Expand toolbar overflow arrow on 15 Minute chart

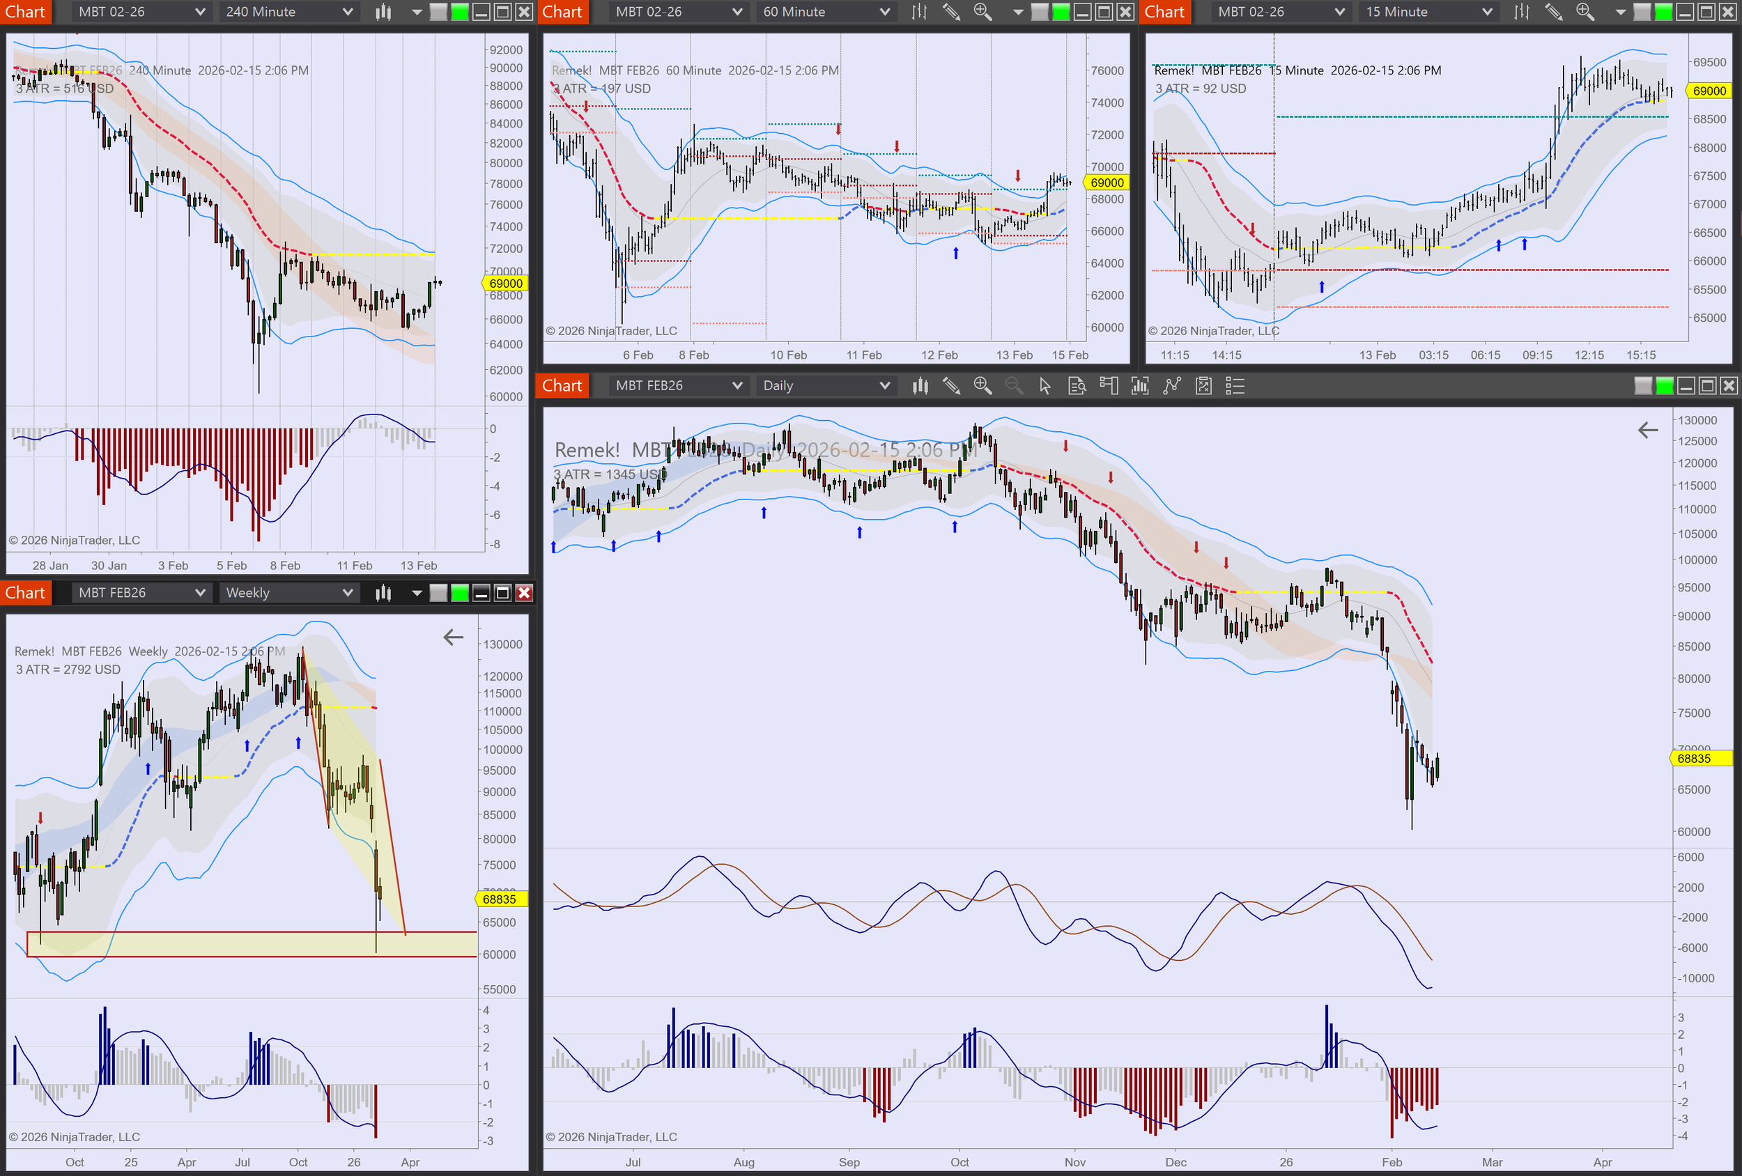[x=1621, y=12]
